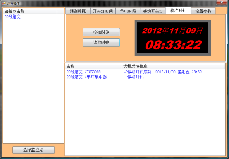Click the 校准时钟 button
The image size is (229, 159).
(101, 32)
